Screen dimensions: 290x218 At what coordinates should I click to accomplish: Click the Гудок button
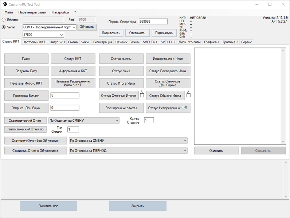(26, 58)
